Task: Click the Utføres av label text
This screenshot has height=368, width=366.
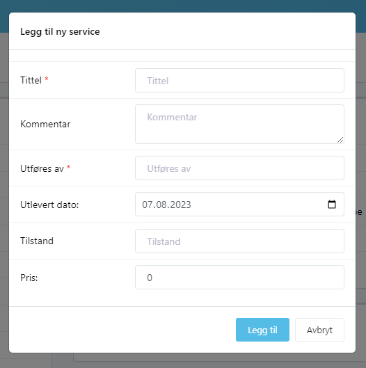Action: [42, 168]
